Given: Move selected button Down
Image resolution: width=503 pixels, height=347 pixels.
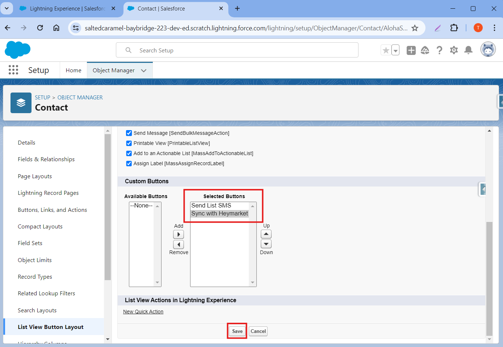Looking at the screenshot, I should point(266,244).
